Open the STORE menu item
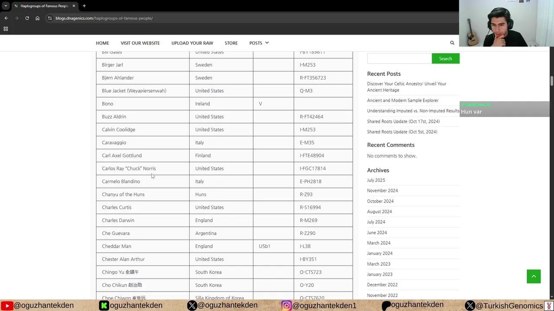This screenshot has width=554, height=311. 231,43
